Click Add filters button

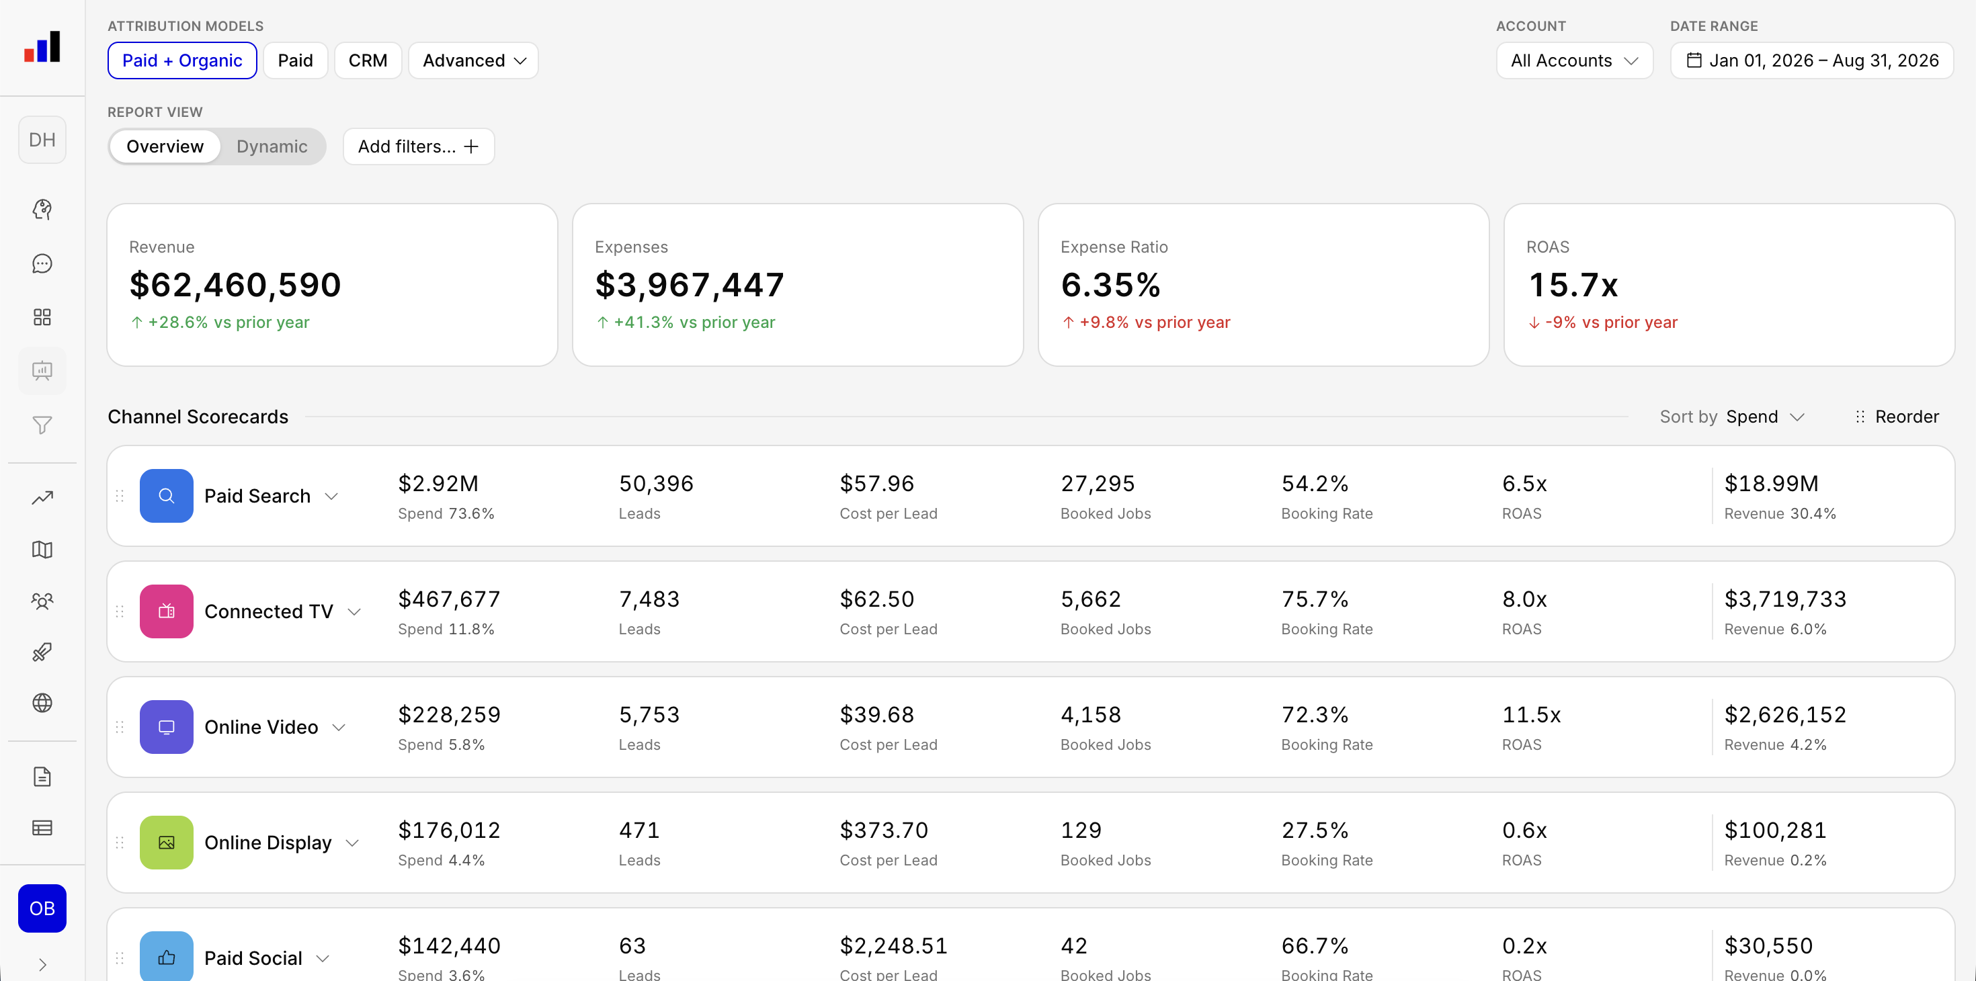click(418, 146)
